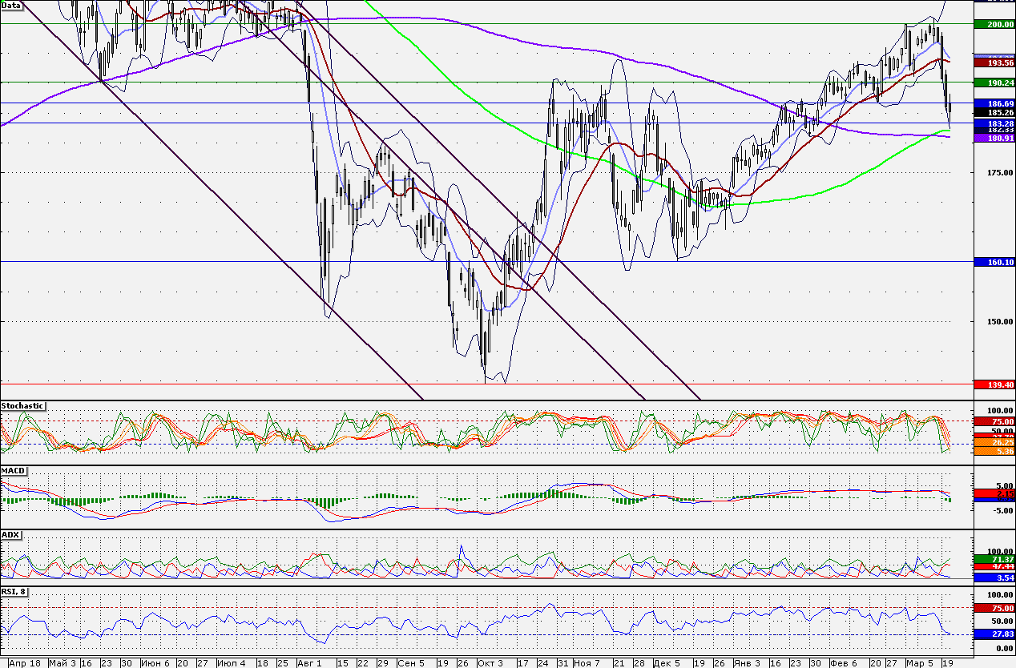Click the blue 186.69 price level marker
The image size is (1016, 668).
pos(994,103)
